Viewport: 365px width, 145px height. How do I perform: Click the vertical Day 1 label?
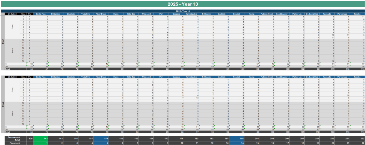coord(3,41)
